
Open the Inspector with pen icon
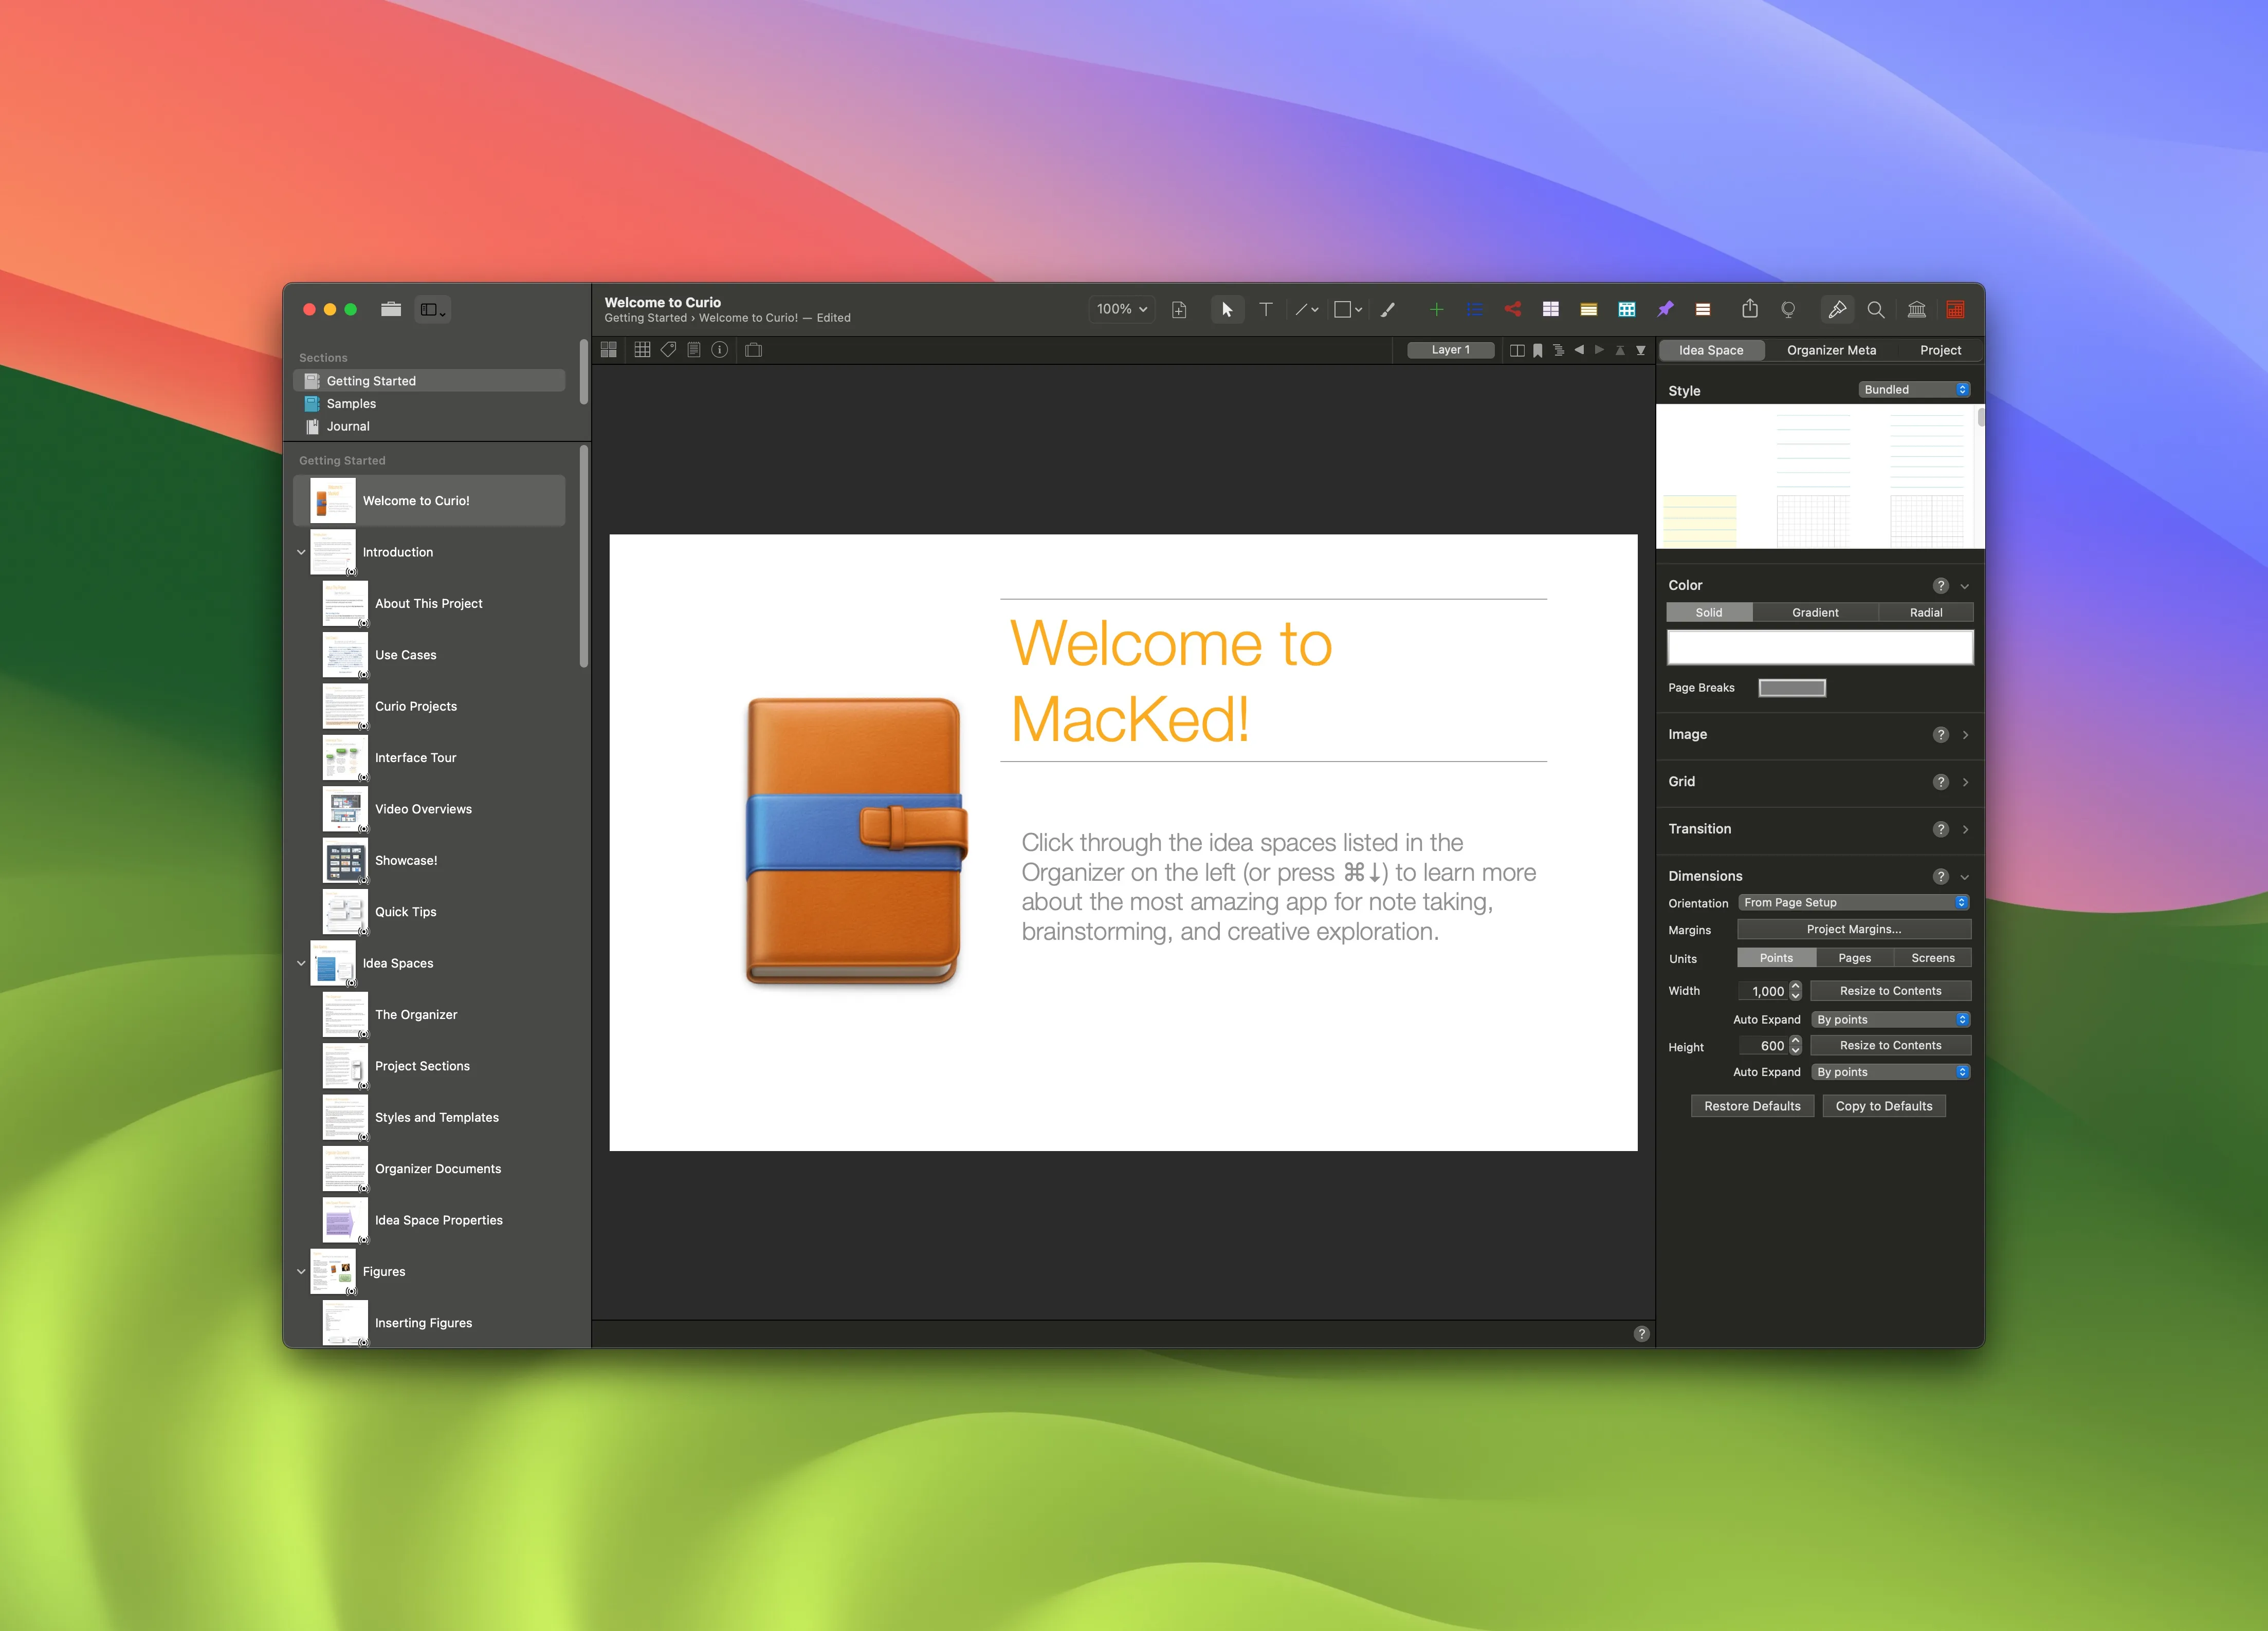(1837, 310)
